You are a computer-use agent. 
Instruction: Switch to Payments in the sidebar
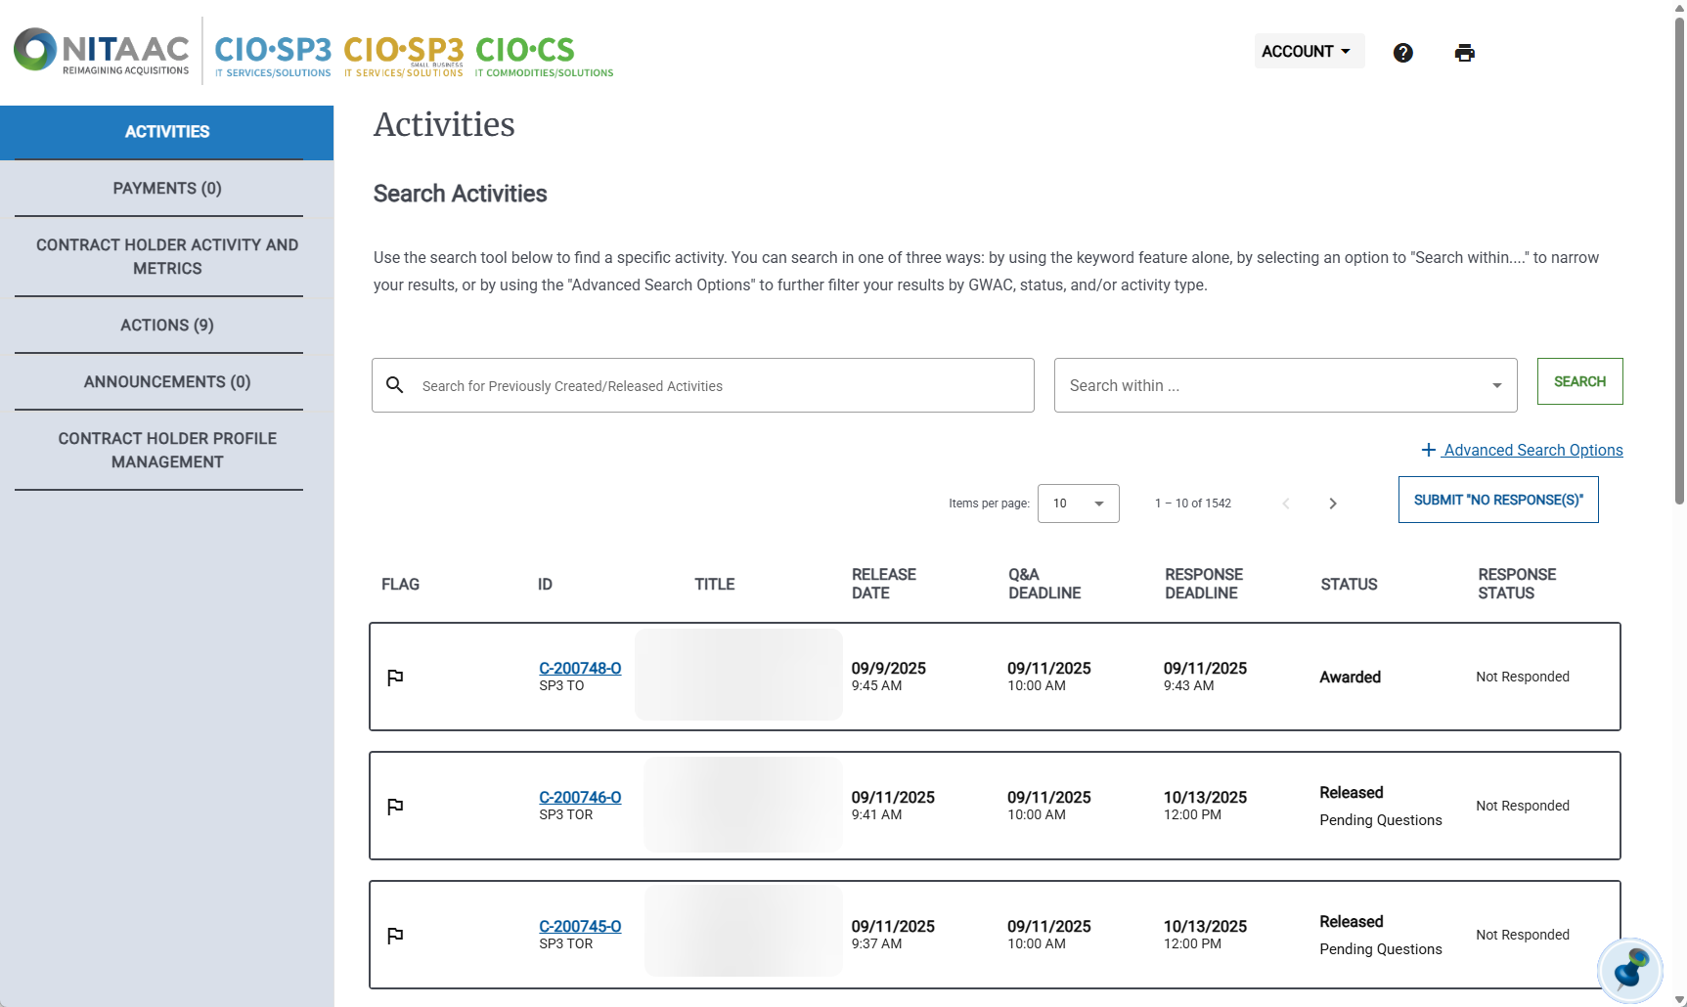166,188
